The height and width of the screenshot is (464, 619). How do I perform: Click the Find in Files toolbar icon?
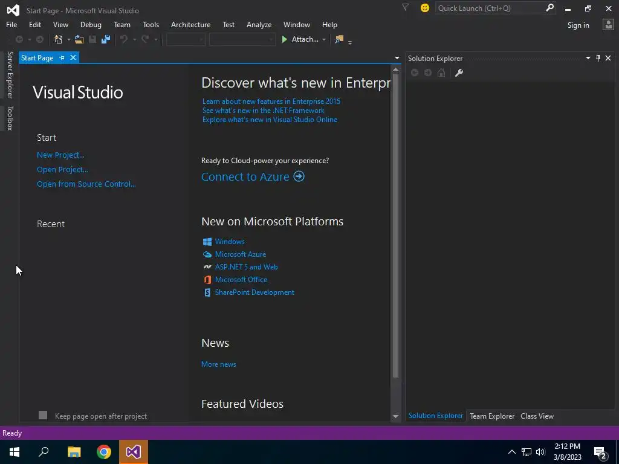click(339, 39)
